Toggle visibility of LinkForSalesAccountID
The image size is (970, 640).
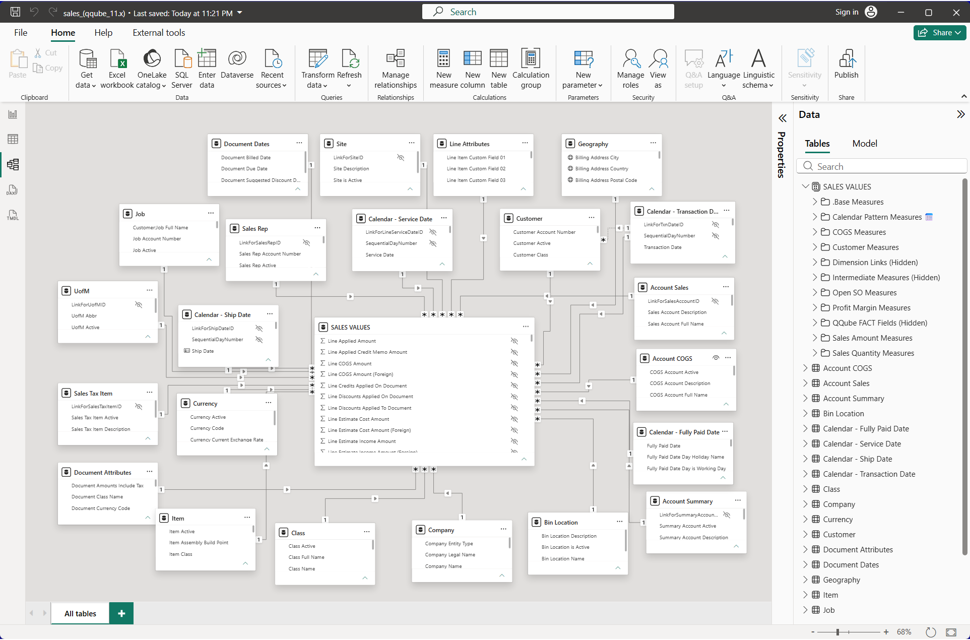tap(715, 301)
